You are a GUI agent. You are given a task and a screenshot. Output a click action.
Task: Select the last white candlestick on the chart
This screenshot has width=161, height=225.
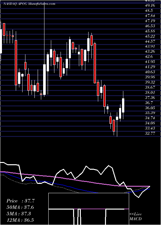123,105
